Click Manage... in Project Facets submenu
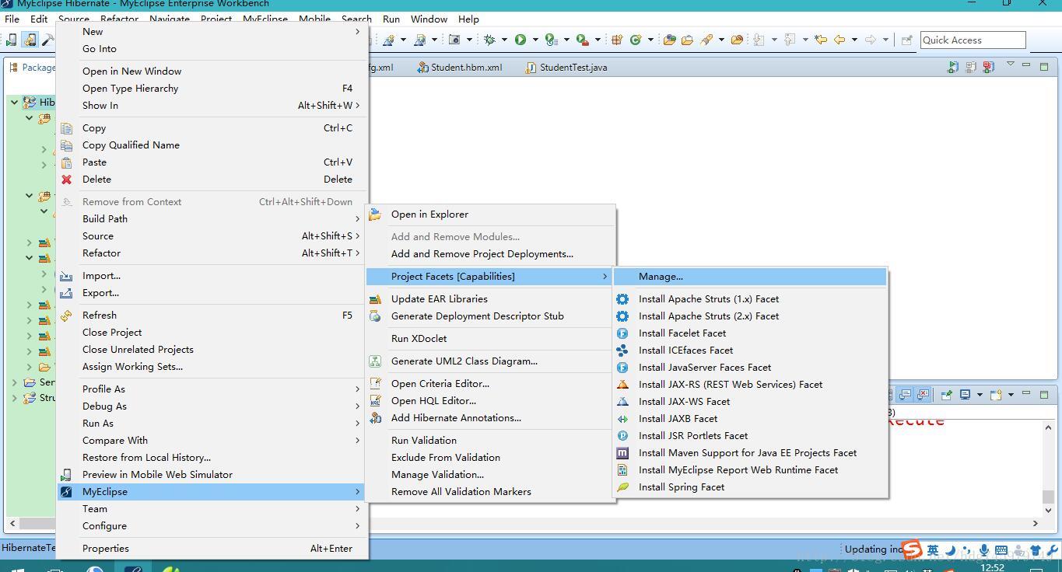The image size is (1062, 572). tap(749, 277)
